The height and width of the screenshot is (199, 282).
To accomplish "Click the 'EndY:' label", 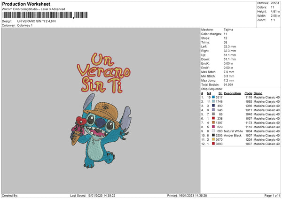I will pos(205,68).
